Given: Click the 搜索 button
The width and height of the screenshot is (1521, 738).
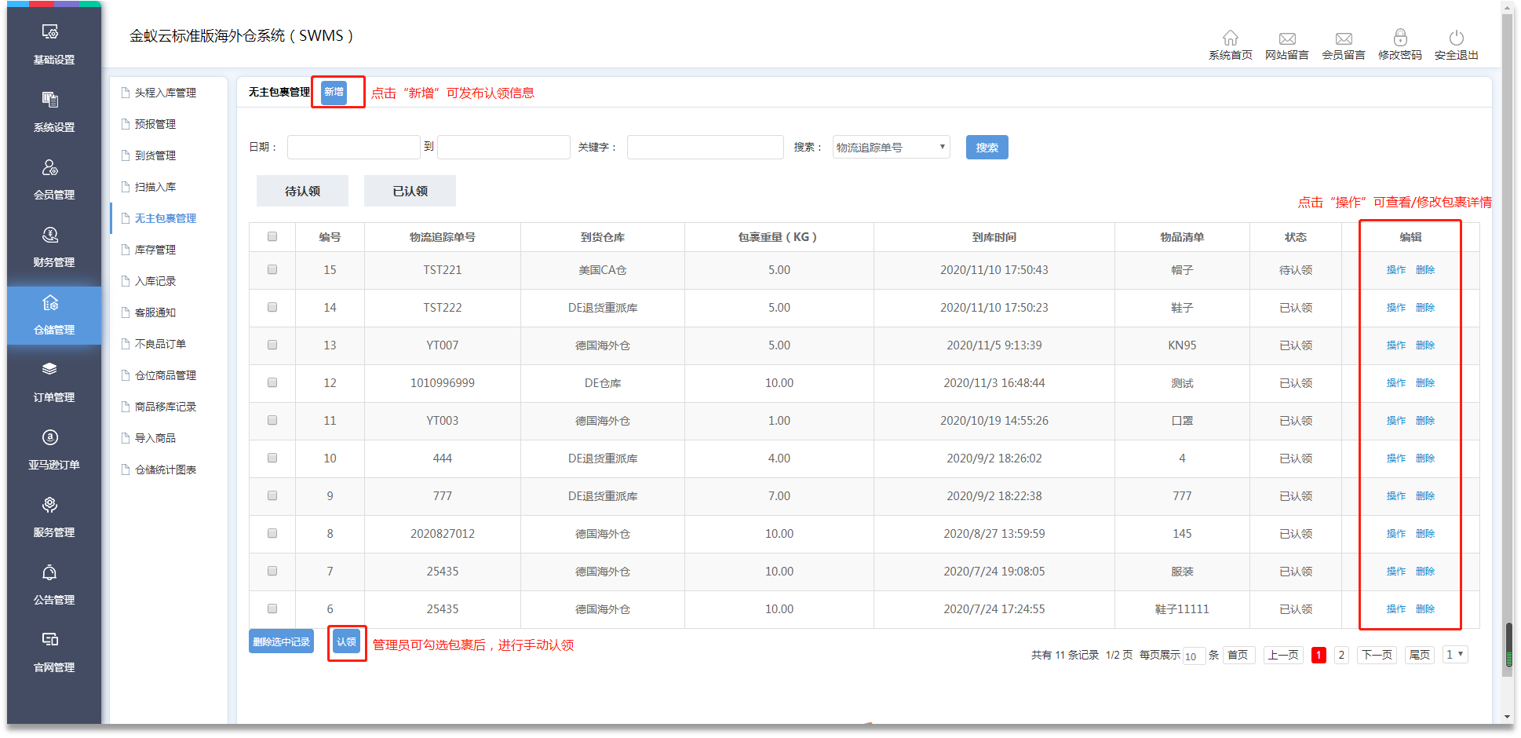Looking at the screenshot, I should tap(987, 148).
